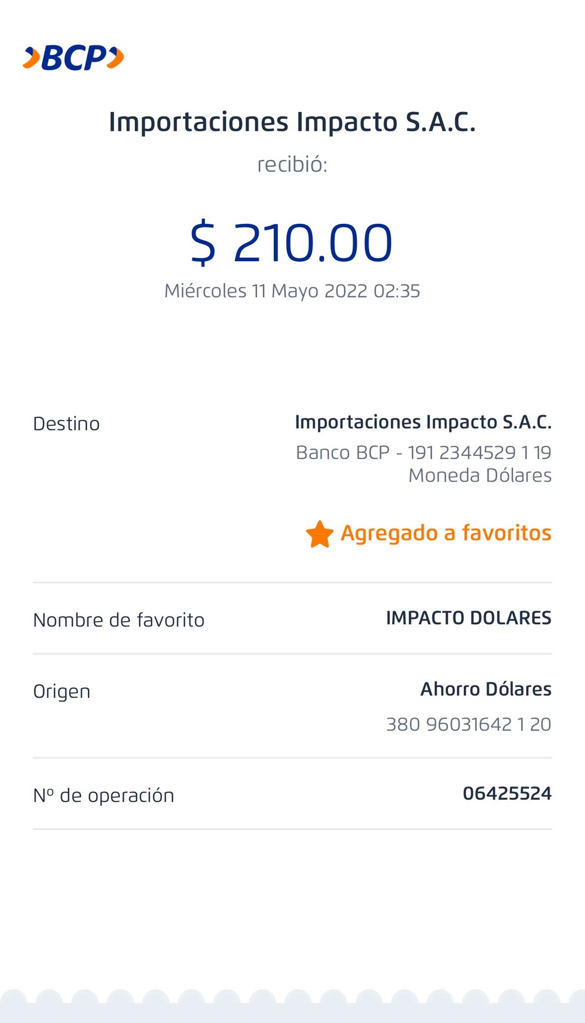Click the Origen label
Viewport: 585px width, 1023px height.
(x=62, y=691)
